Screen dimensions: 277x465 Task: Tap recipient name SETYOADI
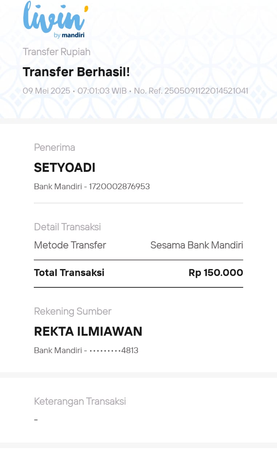(x=64, y=168)
